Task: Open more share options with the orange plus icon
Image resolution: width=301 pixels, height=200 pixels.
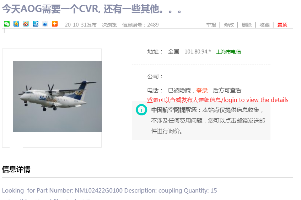Action: [x=55, y=24]
